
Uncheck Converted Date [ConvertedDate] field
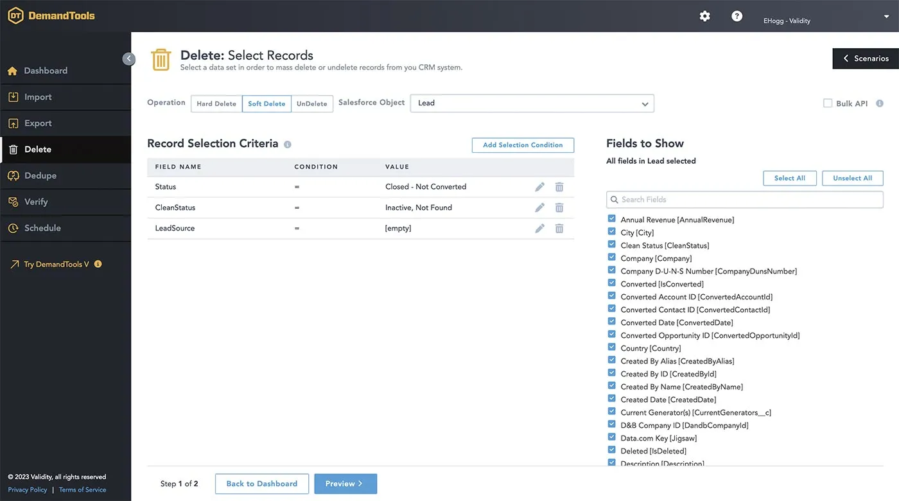(611, 322)
